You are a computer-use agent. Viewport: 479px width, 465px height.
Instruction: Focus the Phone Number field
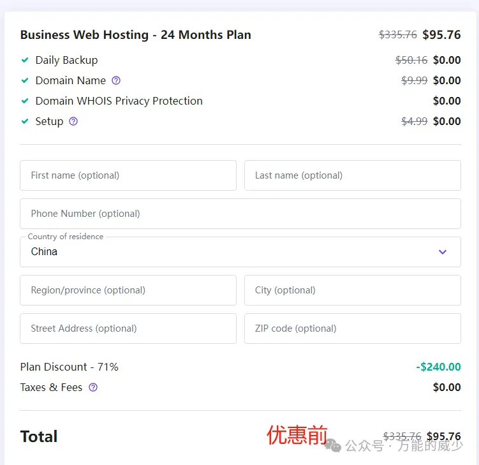(240, 214)
